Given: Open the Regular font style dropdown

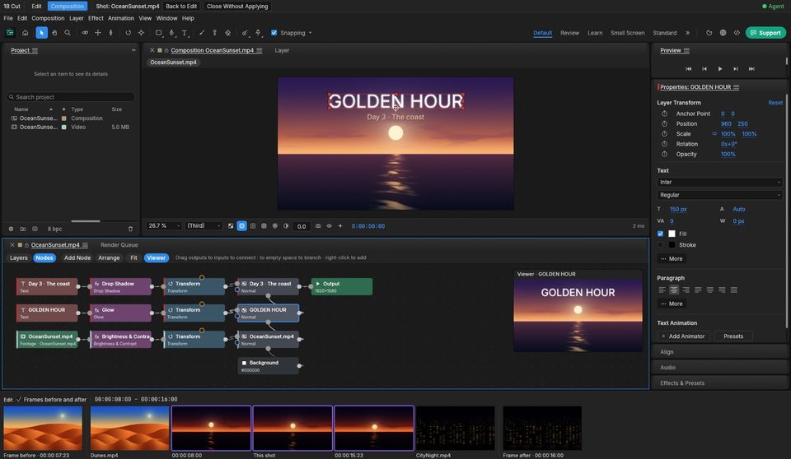Looking at the screenshot, I should (720, 195).
